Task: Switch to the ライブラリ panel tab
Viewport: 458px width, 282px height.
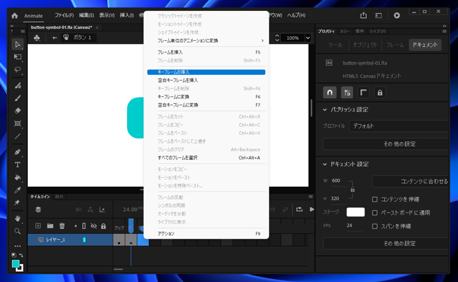Action: coord(377,31)
